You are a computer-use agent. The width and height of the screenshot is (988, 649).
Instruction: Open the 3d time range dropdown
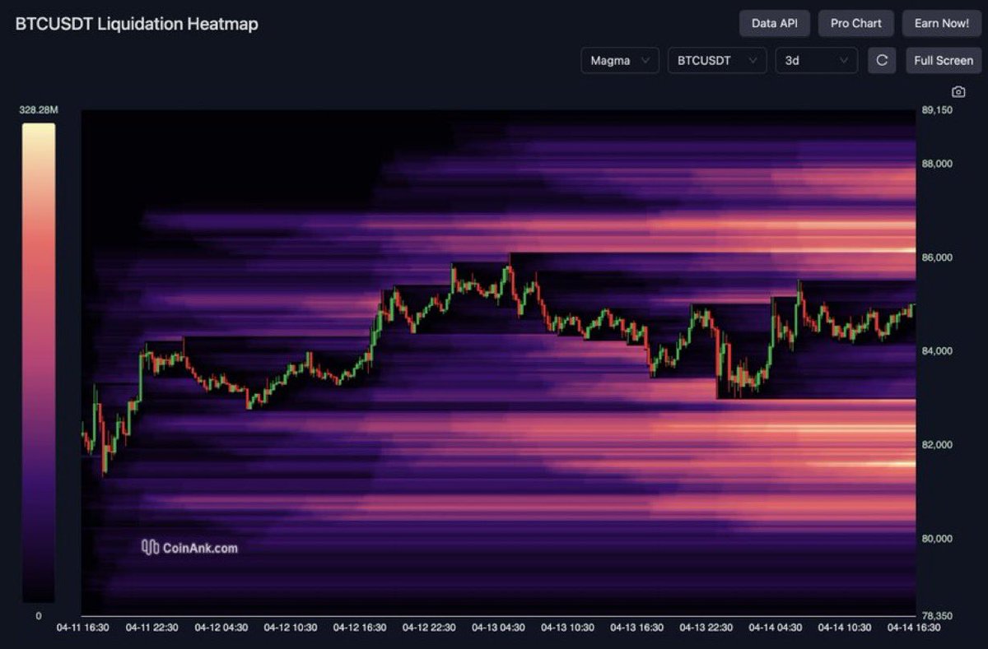point(817,60)
